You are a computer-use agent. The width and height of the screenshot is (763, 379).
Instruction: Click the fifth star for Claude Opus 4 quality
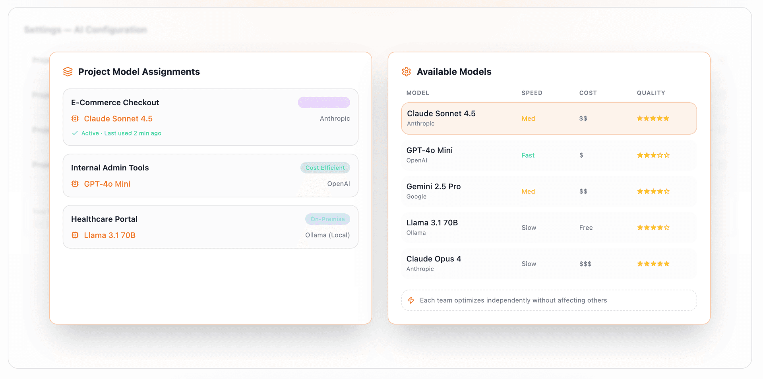pyautogui.click(x=667, y=263)
